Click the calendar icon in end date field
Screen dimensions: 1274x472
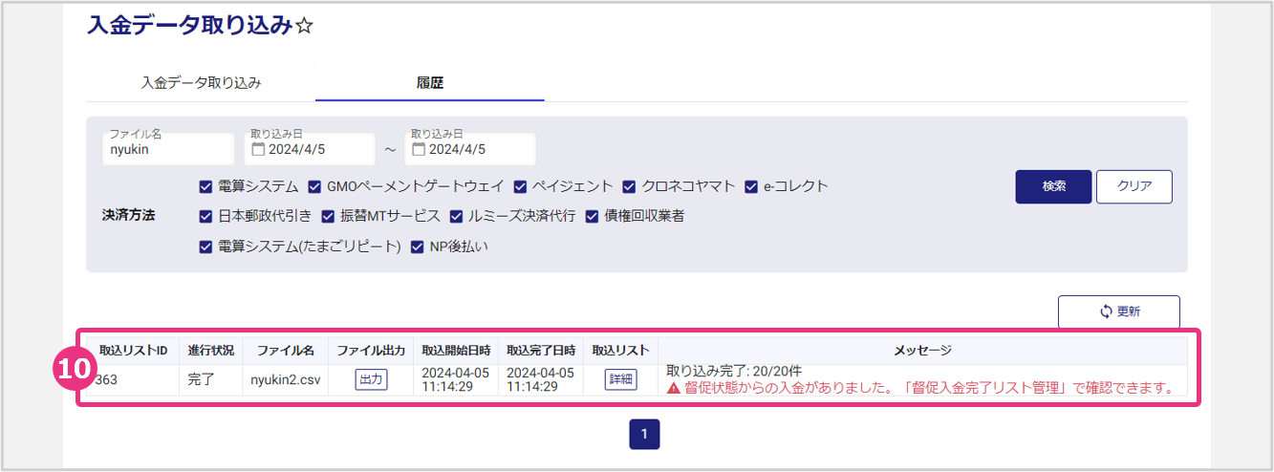[419, 149]
